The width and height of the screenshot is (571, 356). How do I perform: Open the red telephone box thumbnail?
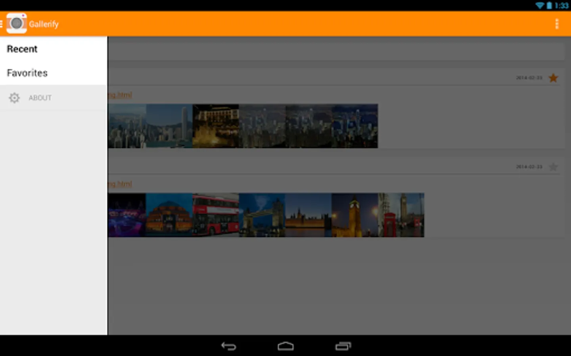401,215
